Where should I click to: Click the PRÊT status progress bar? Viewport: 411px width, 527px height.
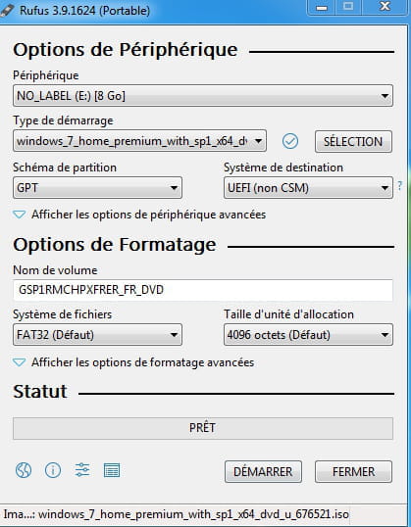click(203, 428)
